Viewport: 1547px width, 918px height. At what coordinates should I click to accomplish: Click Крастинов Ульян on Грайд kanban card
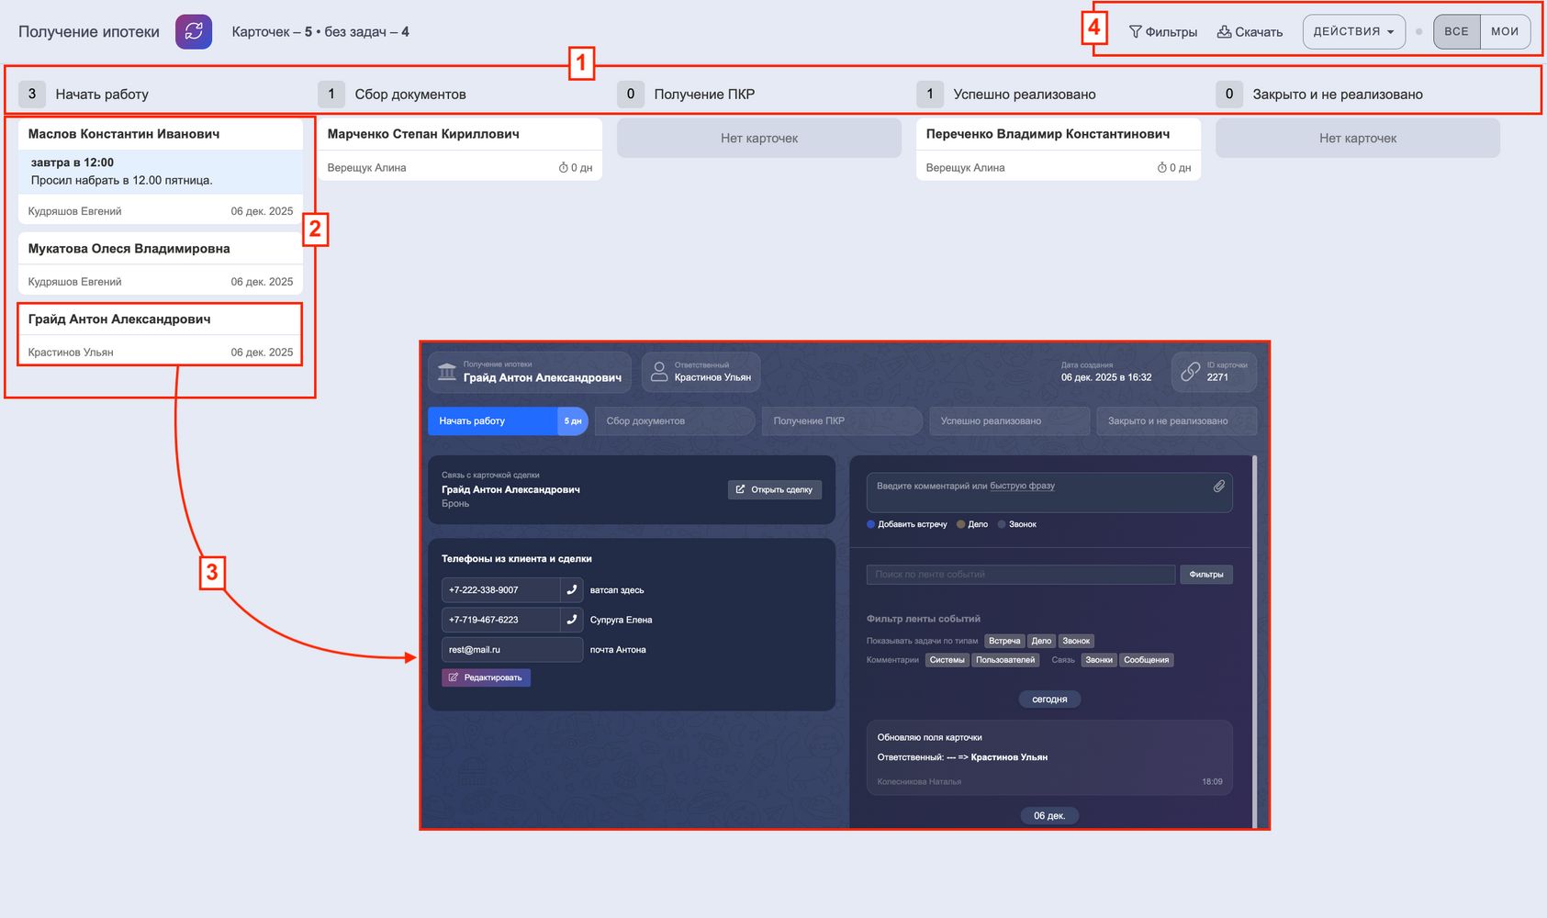[x=71, y=353]
